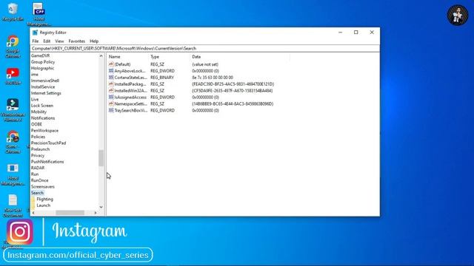Select the Policies key

point(38,137)
